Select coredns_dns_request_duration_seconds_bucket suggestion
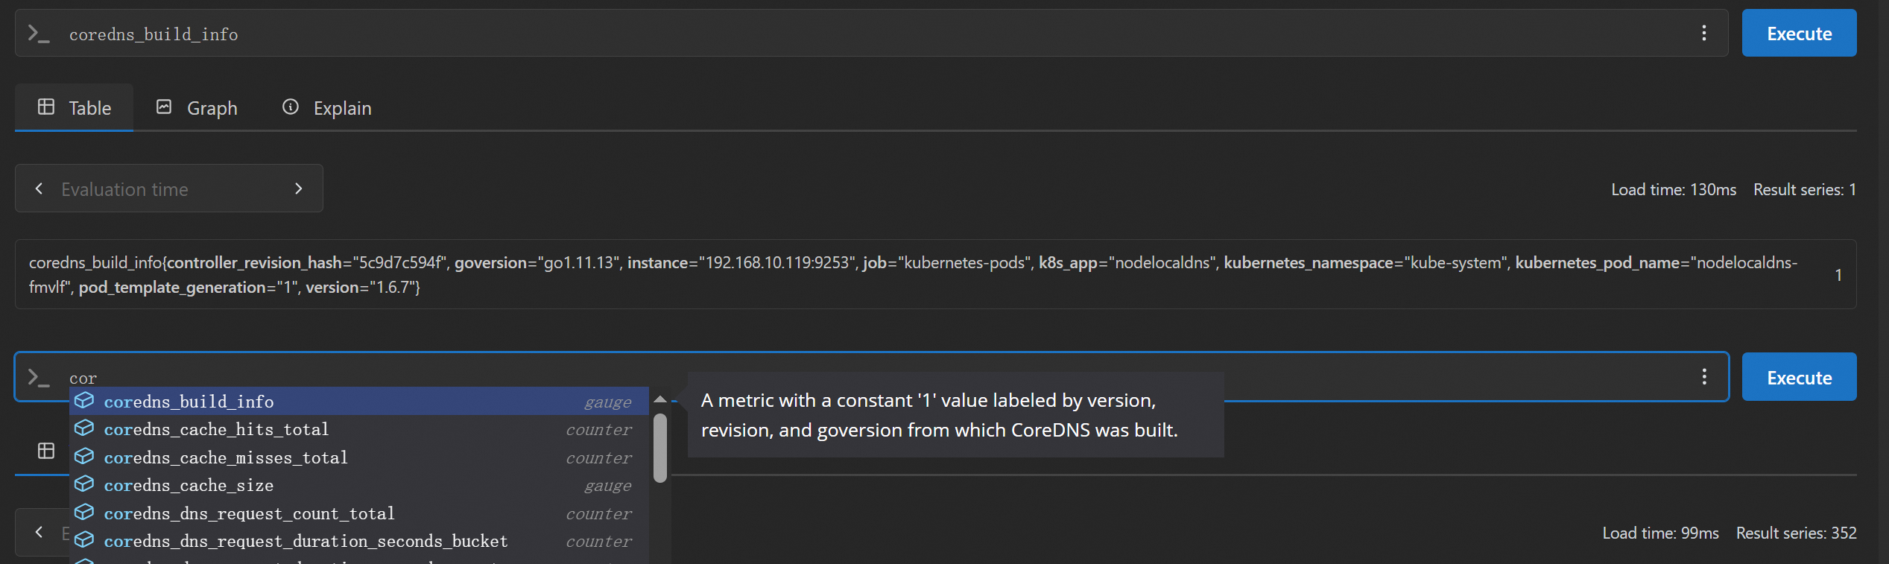The height and width of the screenshot is (564, 1889). pos(306,541)
